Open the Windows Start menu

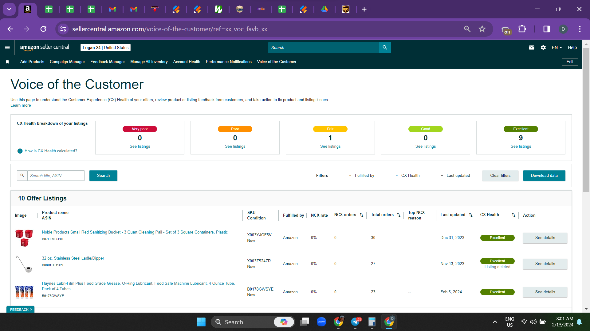pyautogui.click(x=201, y=322)
